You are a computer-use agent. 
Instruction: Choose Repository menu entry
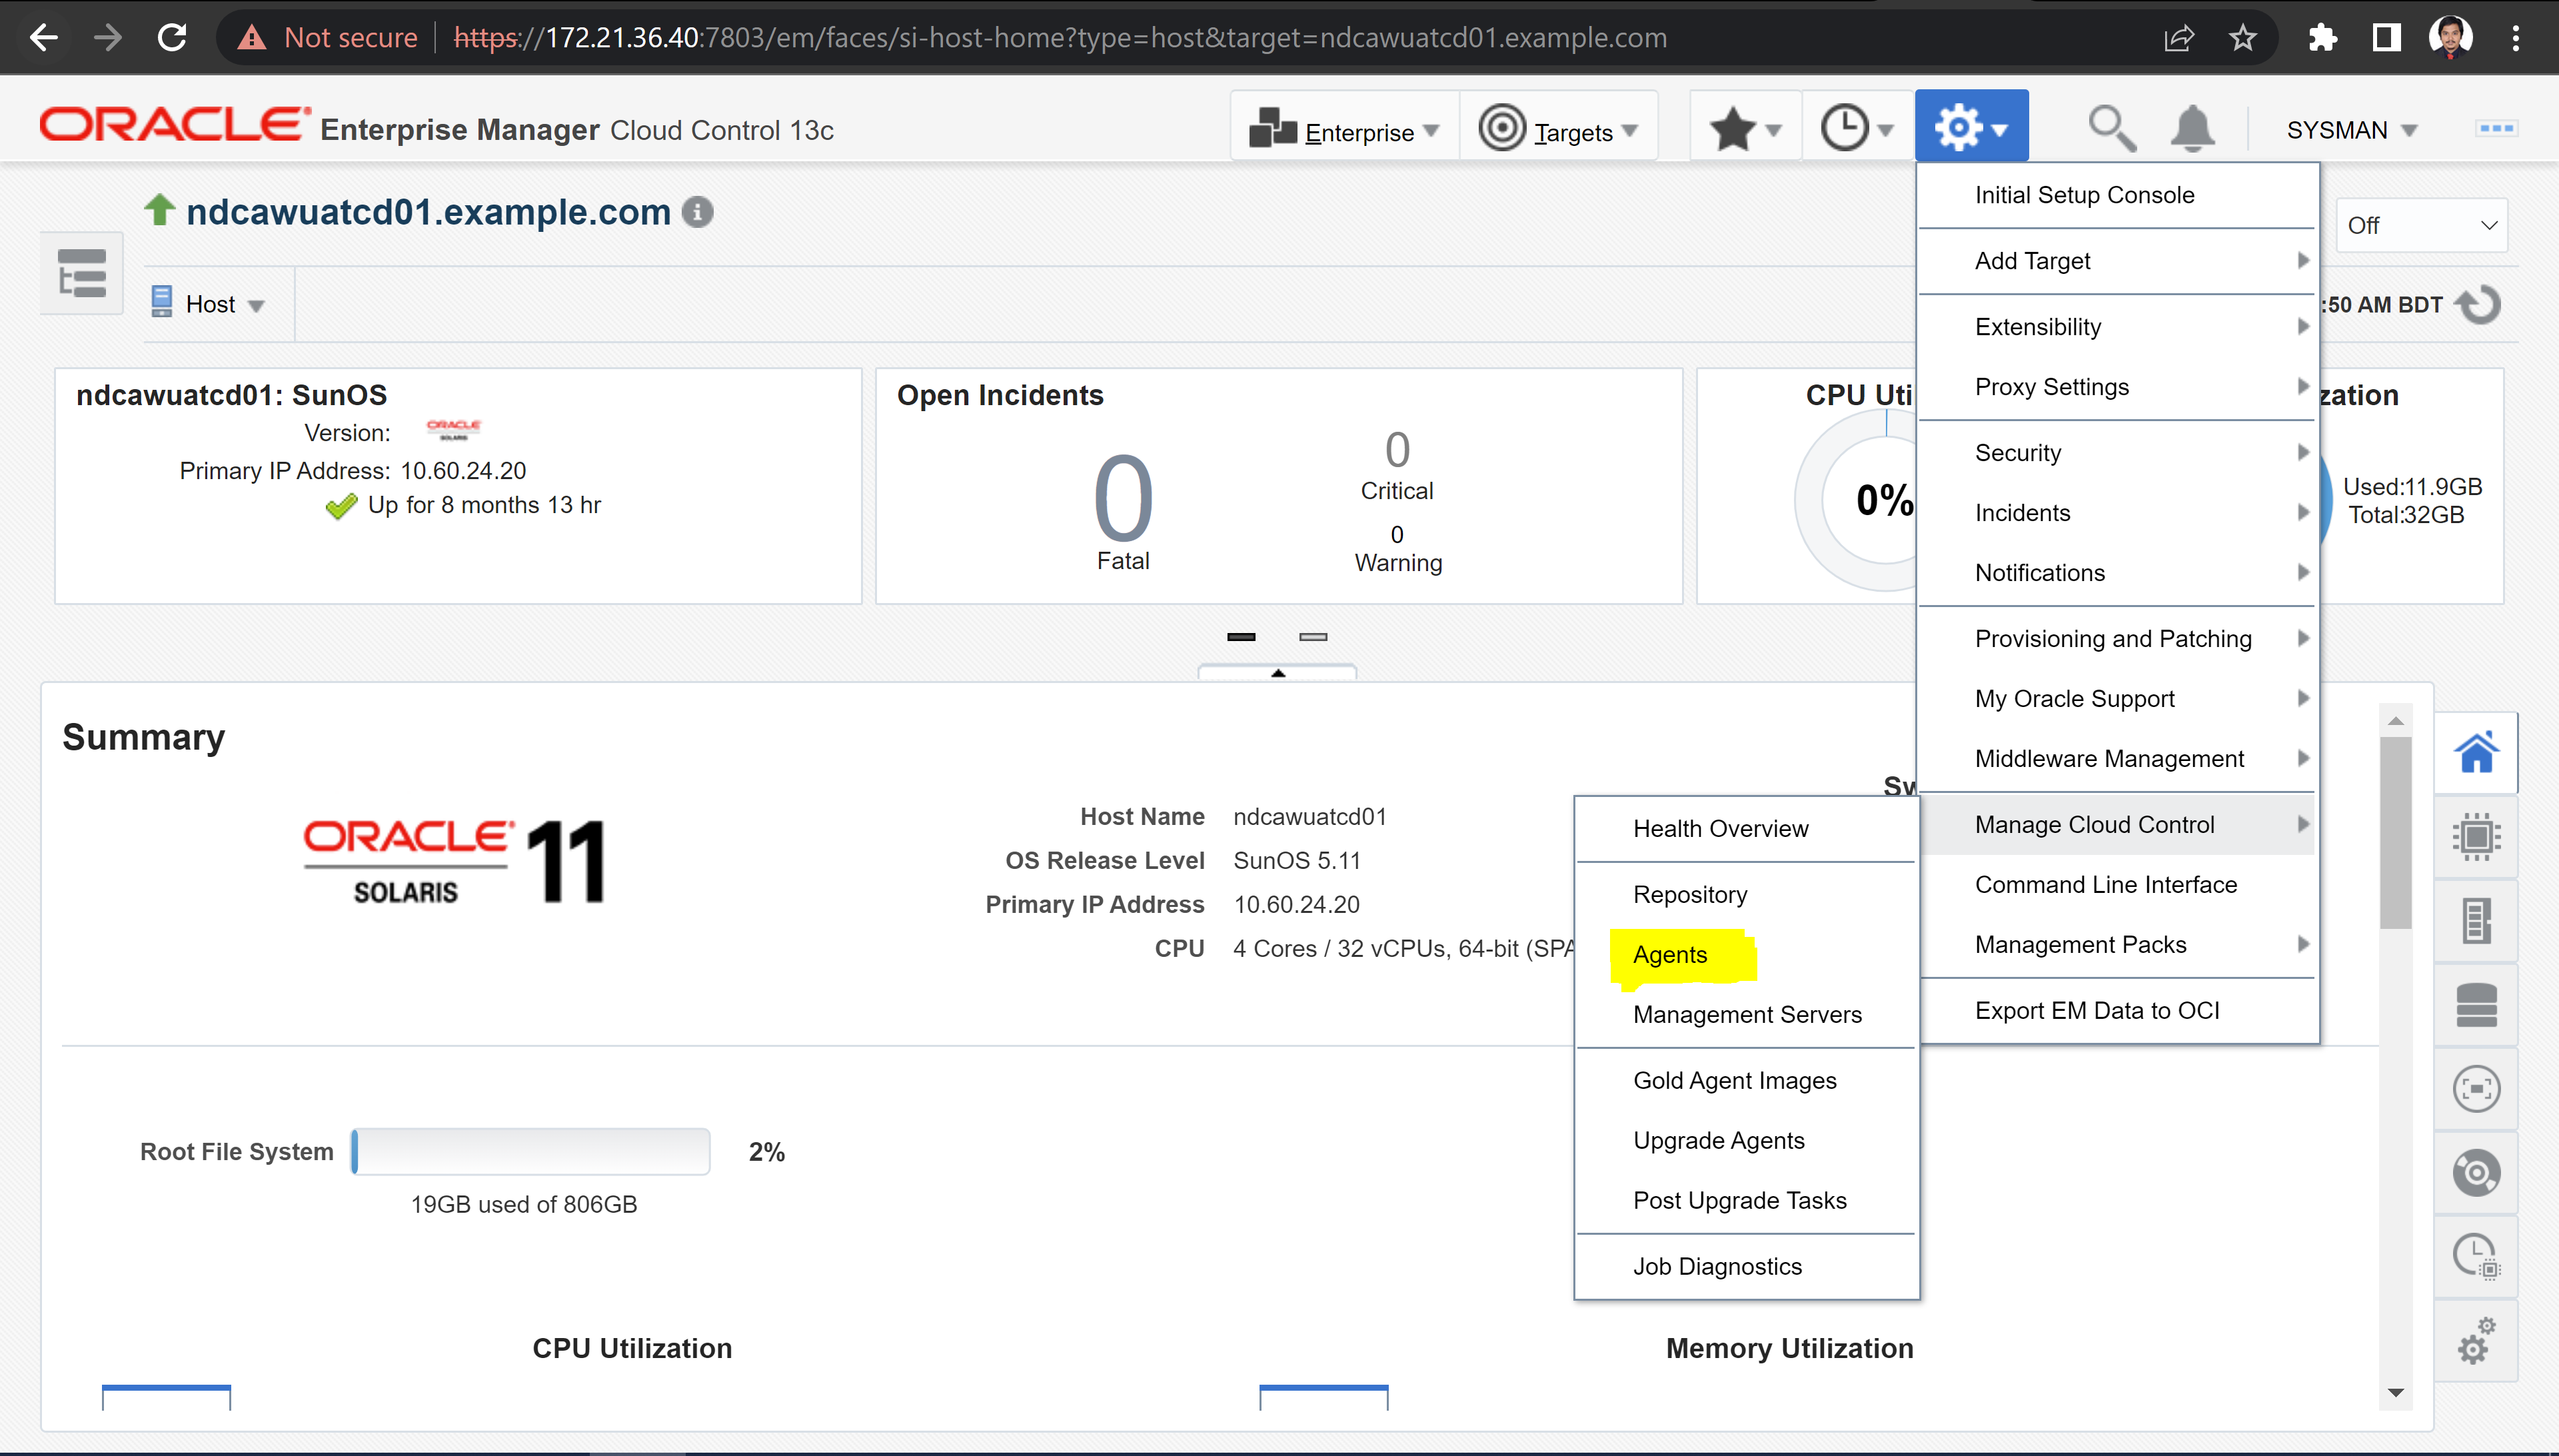(x=1746, y=895)
